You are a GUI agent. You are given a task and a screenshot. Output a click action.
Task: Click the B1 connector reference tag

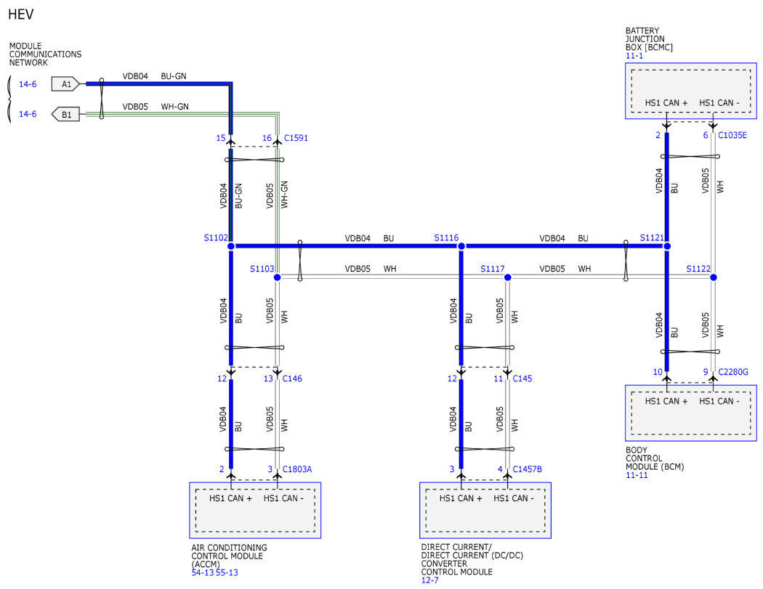(65, 114)
